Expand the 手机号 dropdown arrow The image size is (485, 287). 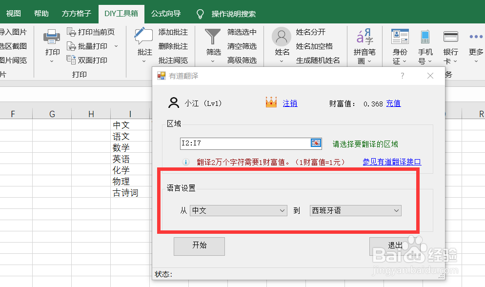(430, 61)
